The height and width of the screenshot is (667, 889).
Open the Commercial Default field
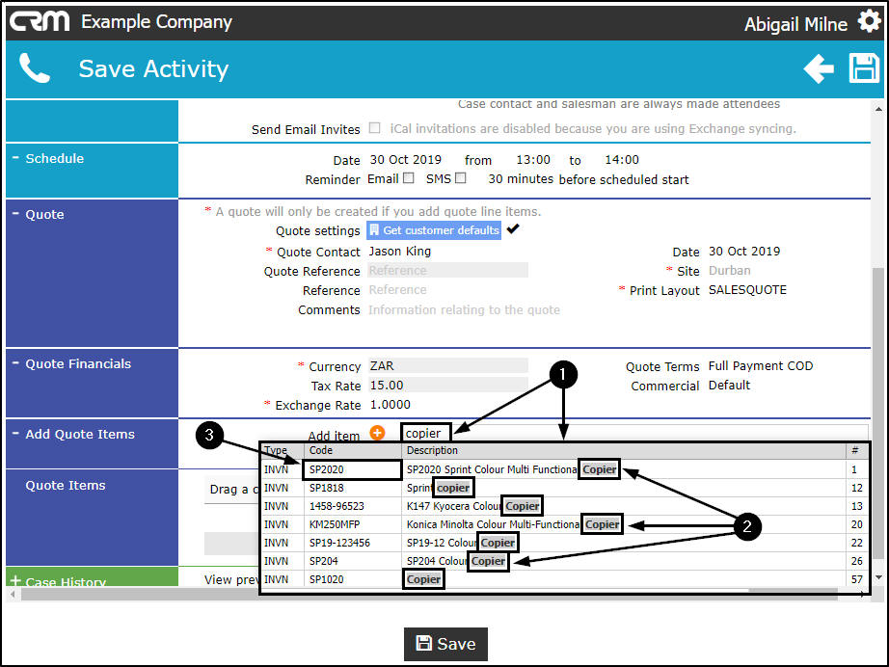click(729, 386)
